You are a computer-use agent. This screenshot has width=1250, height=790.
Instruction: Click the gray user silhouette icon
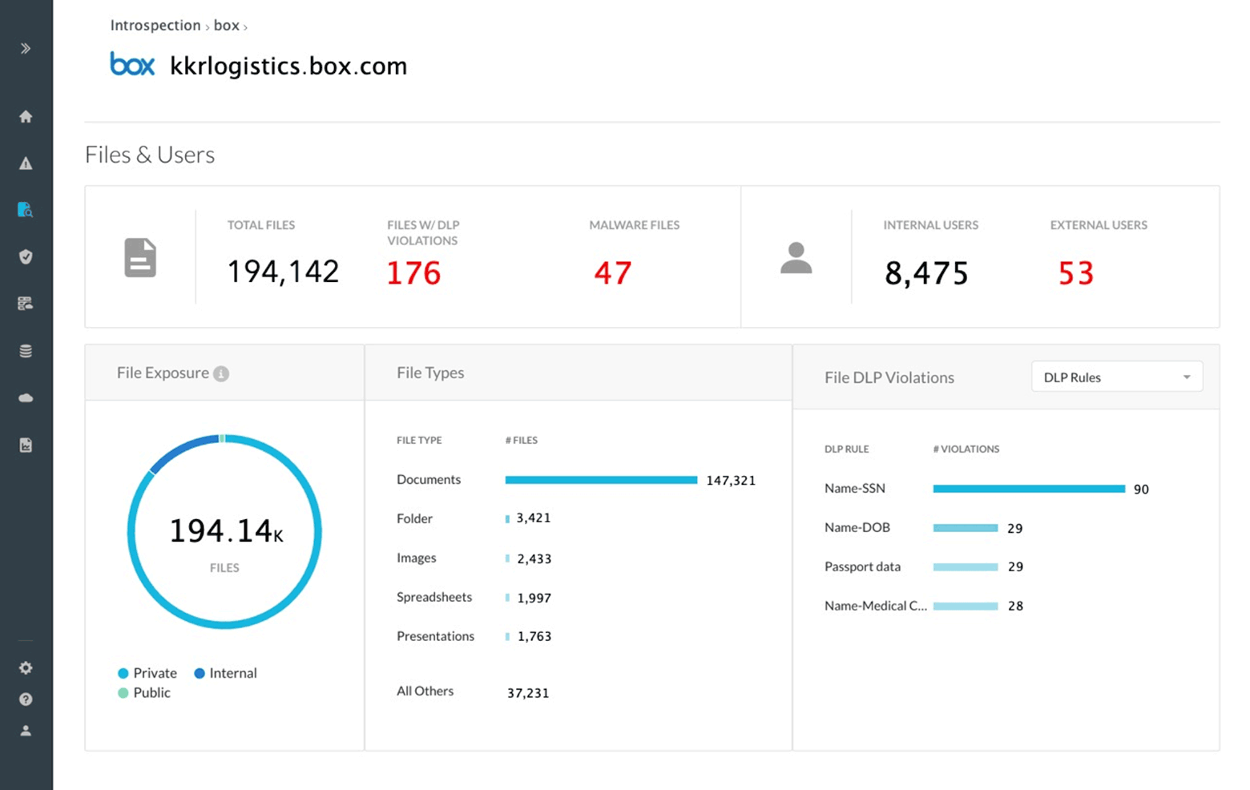pyautogui.click(x=796, y=258)
